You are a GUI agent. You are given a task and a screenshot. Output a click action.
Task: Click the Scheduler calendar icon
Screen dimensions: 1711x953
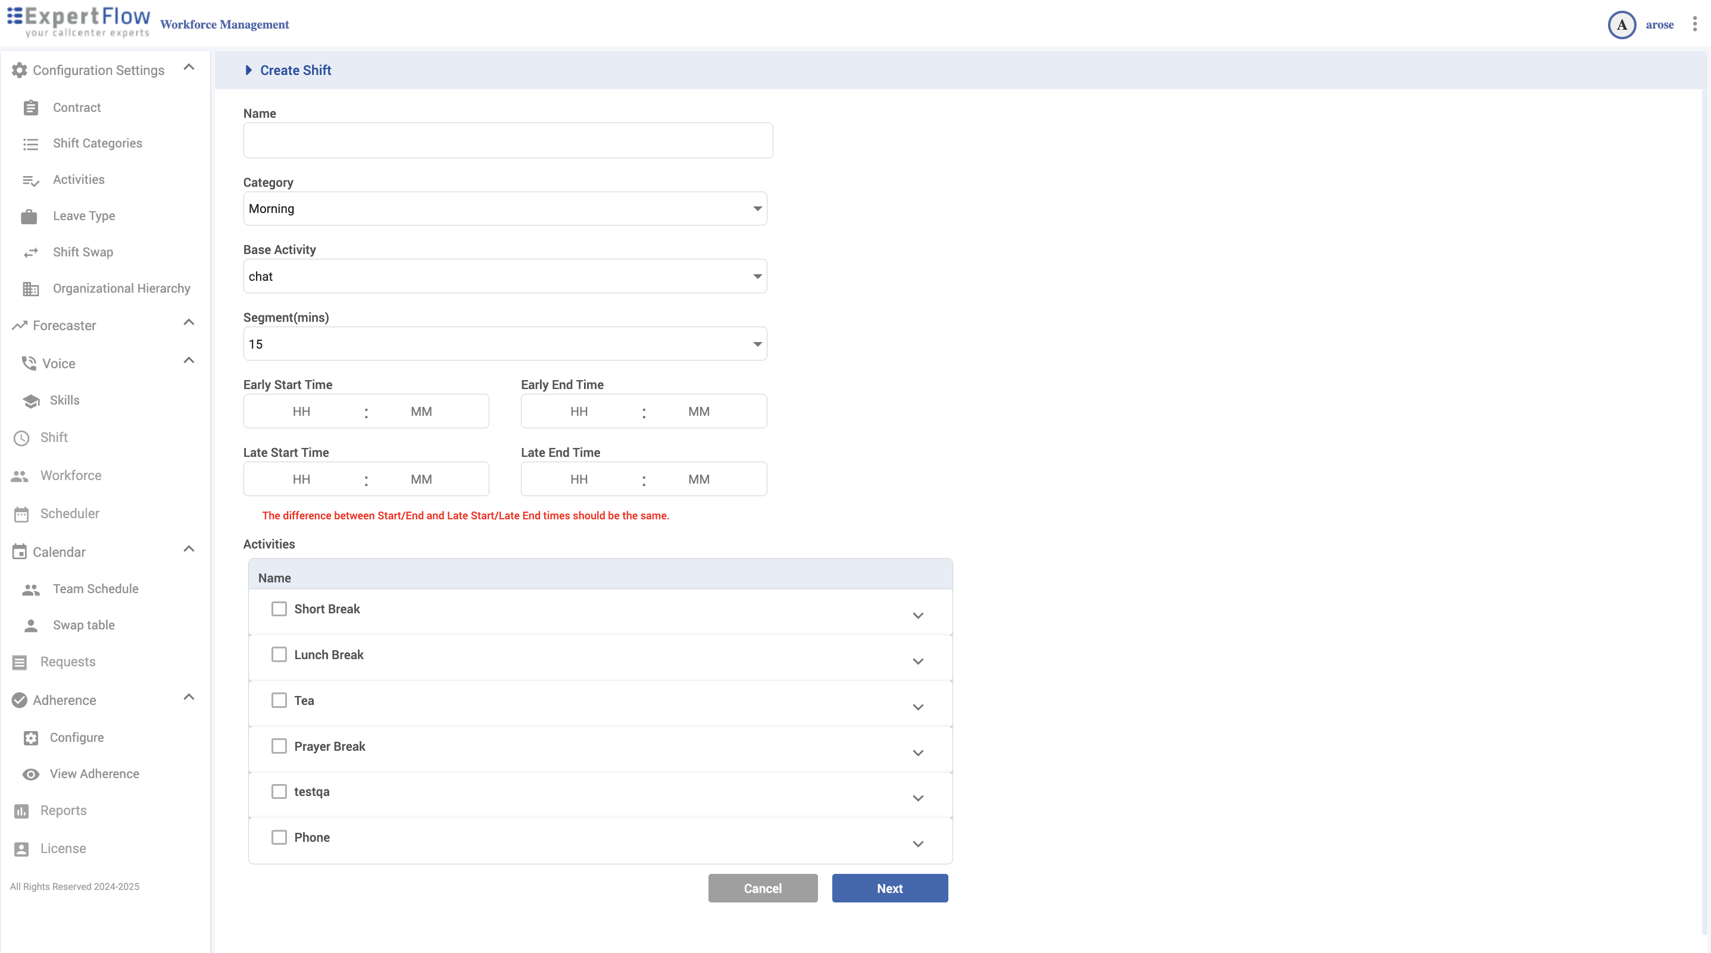point(21,515)
